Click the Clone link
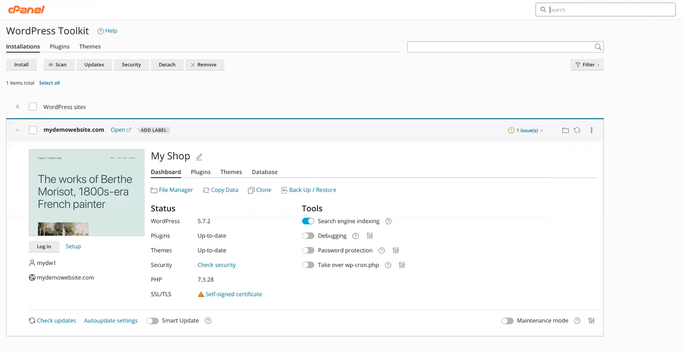 coord(259,190)
